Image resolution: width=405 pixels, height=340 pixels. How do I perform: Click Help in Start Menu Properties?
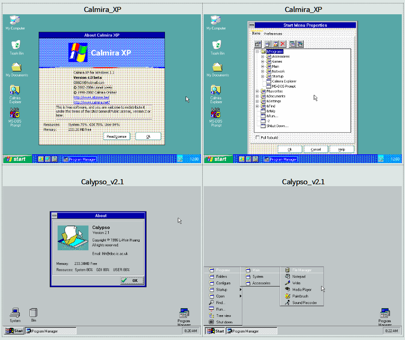(x=341, y=149)
